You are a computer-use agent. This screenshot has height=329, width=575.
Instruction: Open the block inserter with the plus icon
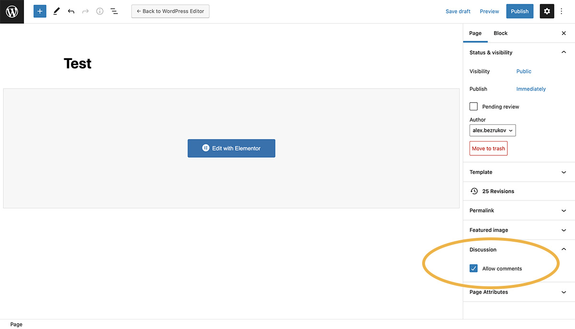[40, 11]
